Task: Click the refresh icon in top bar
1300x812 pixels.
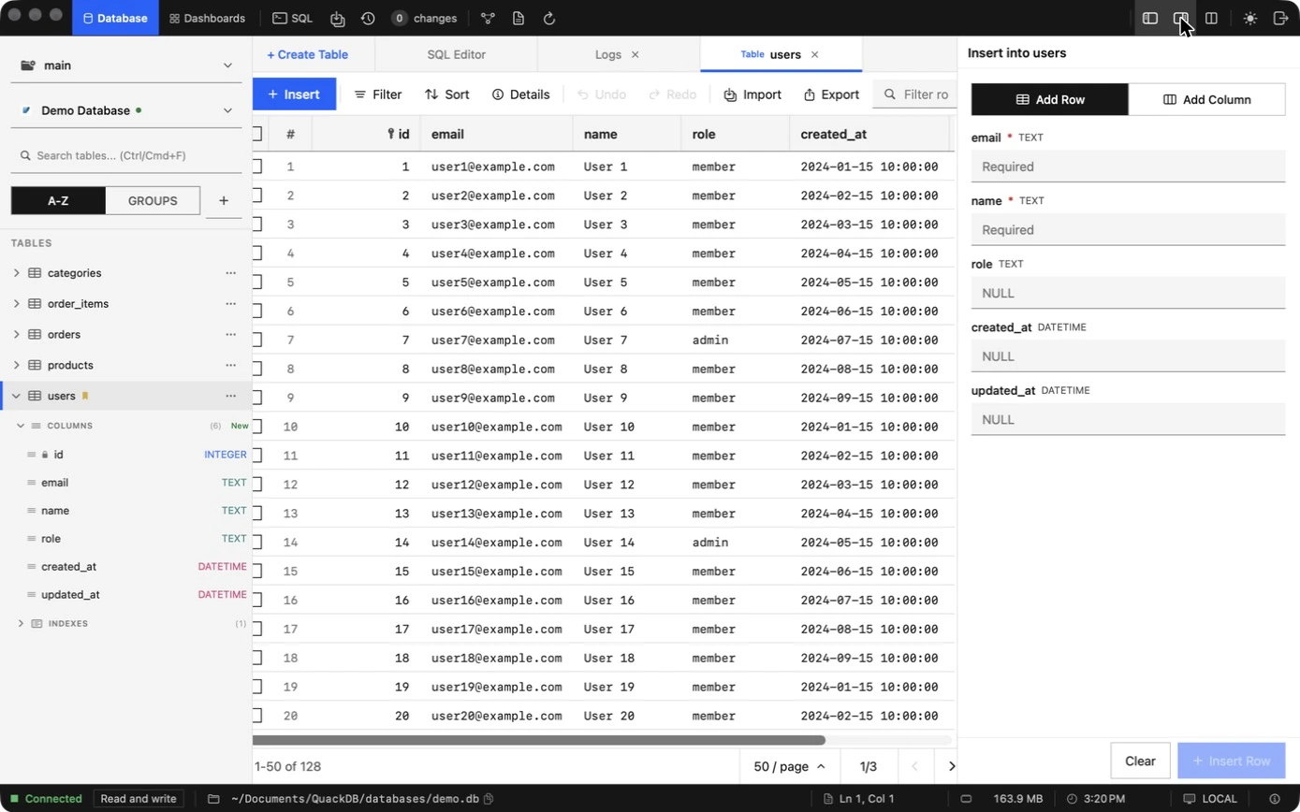Action: point(549,18)
